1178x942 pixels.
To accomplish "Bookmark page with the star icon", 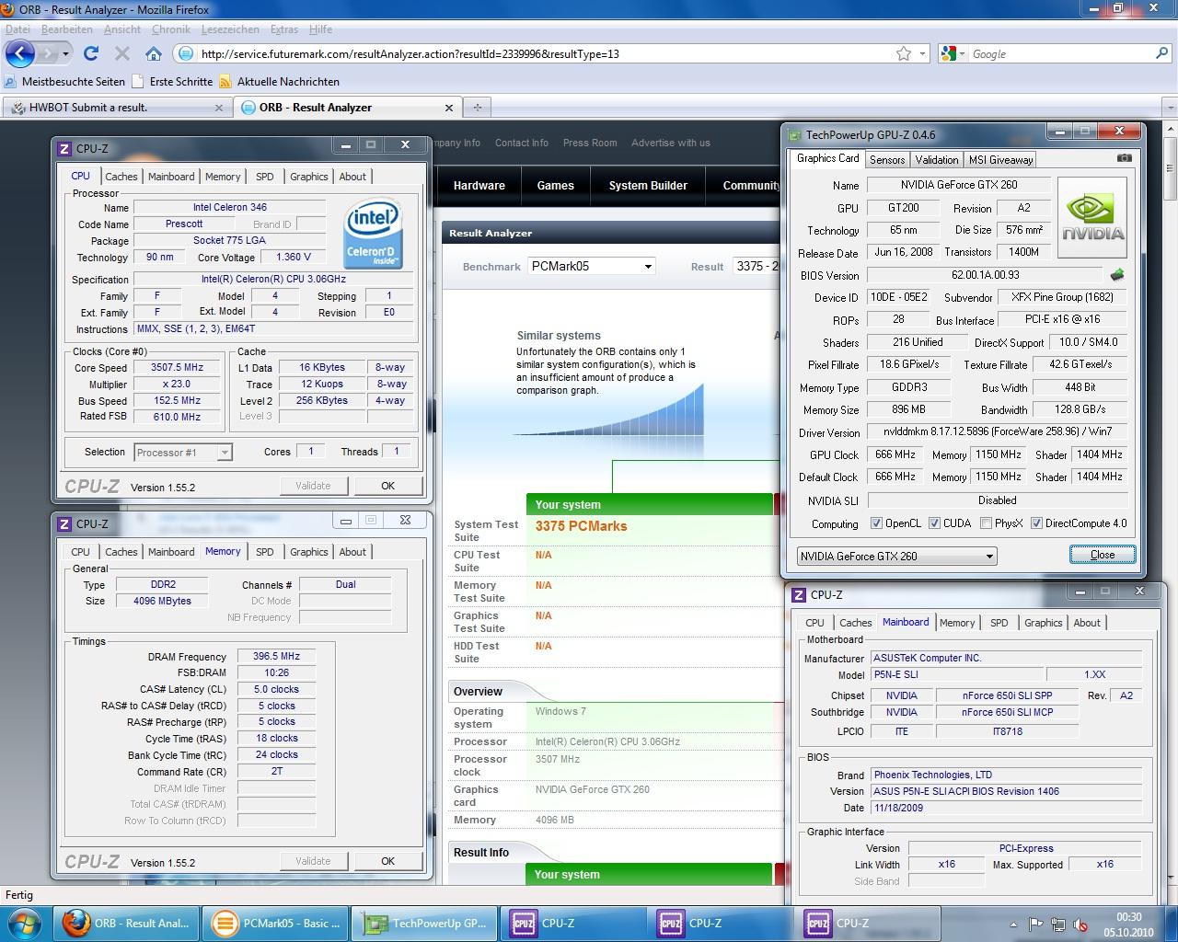I will tap(904, 53).
